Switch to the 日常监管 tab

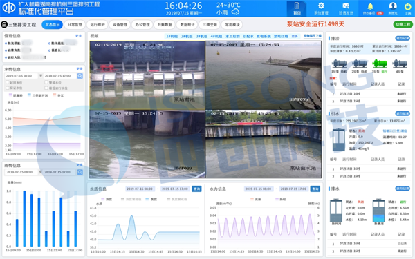pyautogui.click(x=75, y=25)
